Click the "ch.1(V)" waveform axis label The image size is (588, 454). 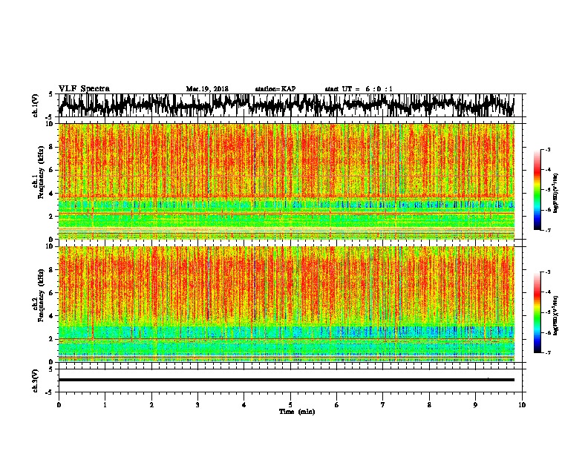[x=36, y=105]
